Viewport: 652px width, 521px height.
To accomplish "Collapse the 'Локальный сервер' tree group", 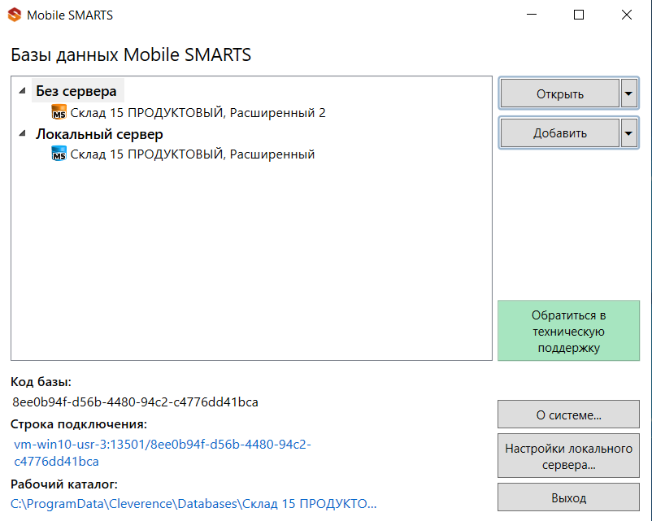I will [23, 133].
